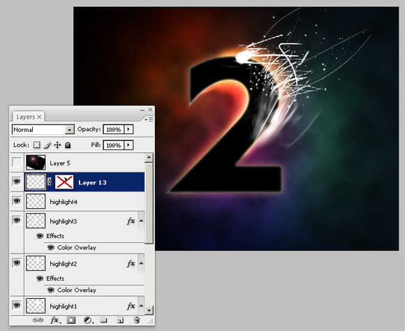Viewport: 405px width, 331px height.
Task: Click 'Color Overlay' text under highlight3
Action: pos(77,247)
